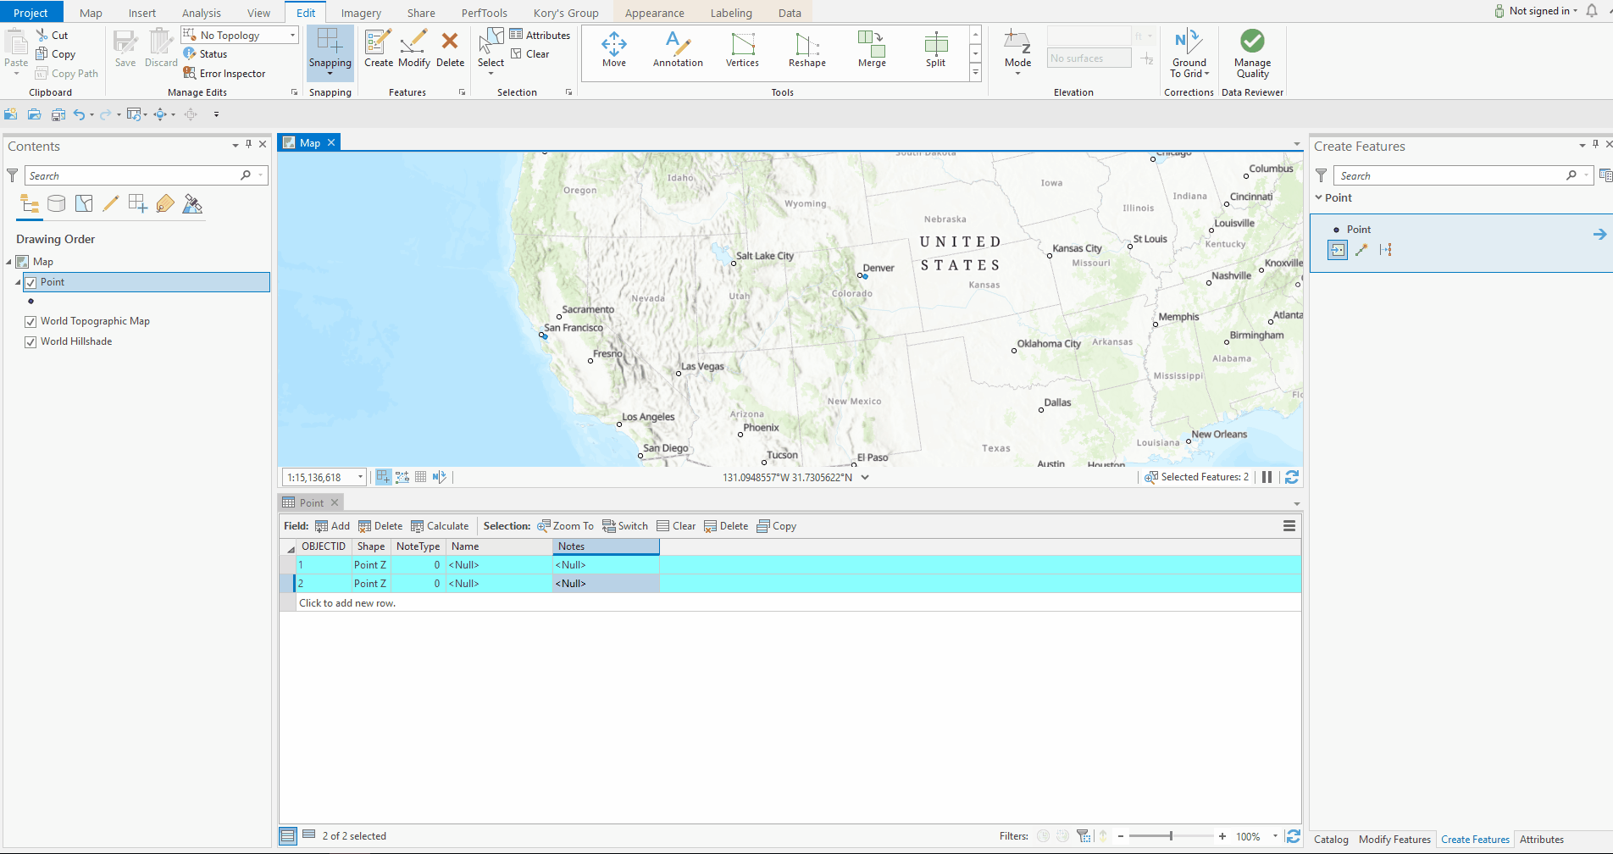Image resolution: width=1613 pixels, height=854 pixels.
Task: Open Create Features from ribbon
Action: pyautogui.click(x=379, y=49)
